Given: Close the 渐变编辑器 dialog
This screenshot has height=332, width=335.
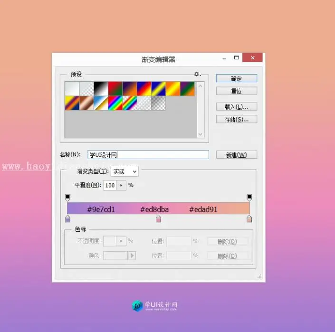Looking at the screenshot, I should pos(252,57).
